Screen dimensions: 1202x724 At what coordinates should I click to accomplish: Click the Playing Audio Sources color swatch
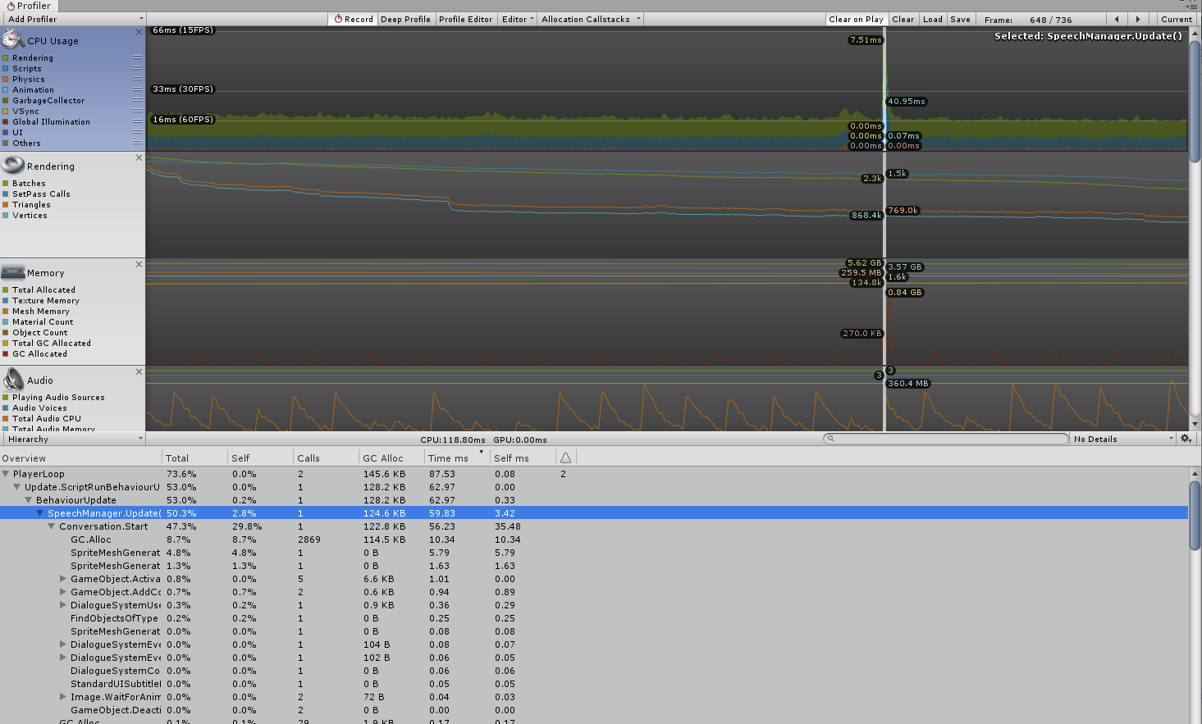[x=6, y=398]
